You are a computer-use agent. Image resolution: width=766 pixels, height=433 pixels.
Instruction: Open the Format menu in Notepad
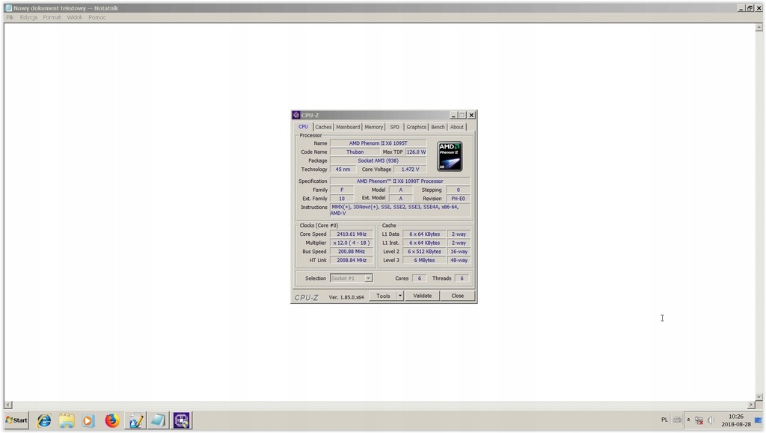click(52, 17)
